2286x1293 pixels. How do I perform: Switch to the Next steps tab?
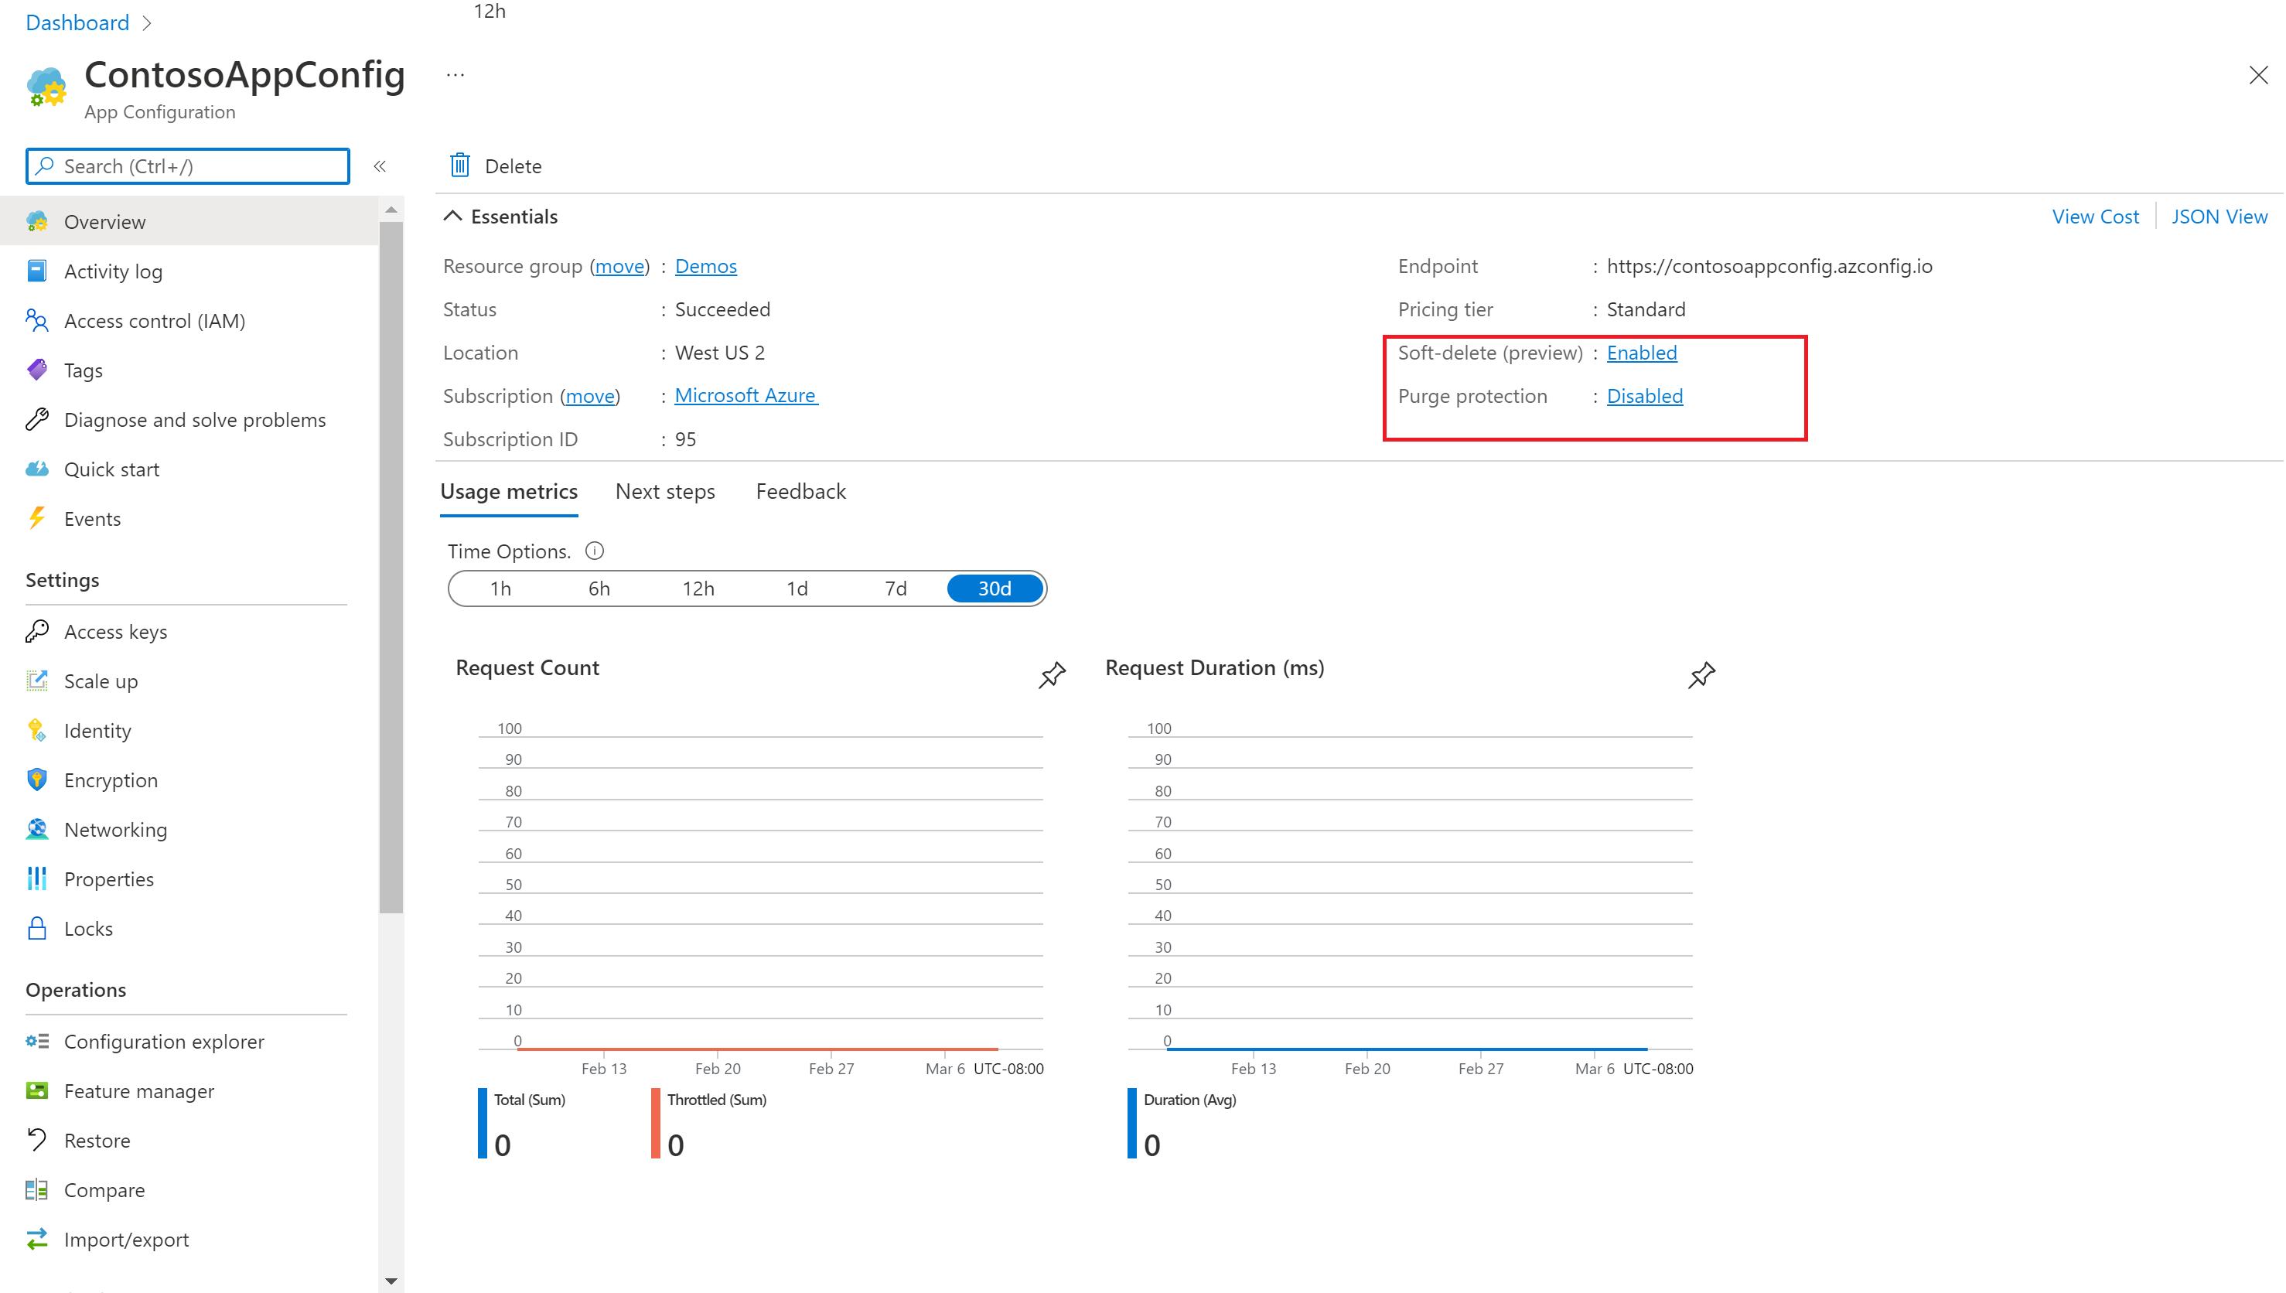(664, 491)
